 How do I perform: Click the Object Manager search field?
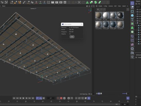coord(138,7)
